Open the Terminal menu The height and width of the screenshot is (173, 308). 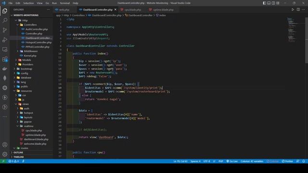[65, 3]
